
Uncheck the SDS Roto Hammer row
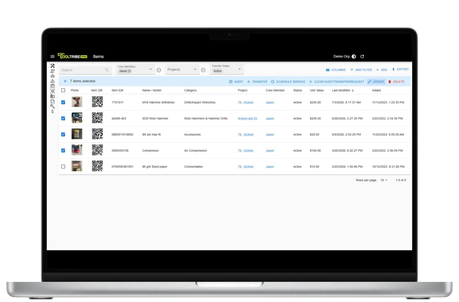(x=63, y=119)
